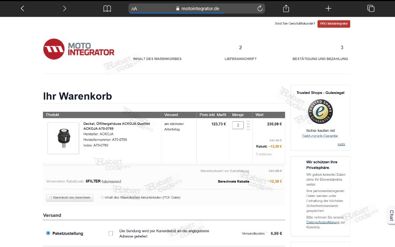Click the mehr link under Trusted Shops
This screenshot has width=395, height=247.
point(341,144)
